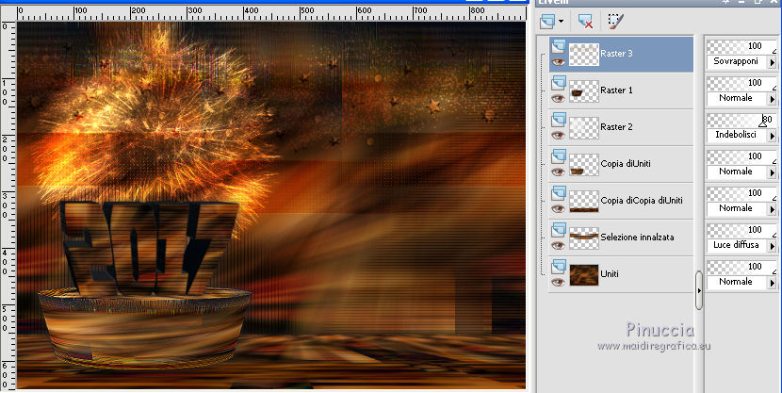Click the Delete Layer icon

tap(585, 21)
